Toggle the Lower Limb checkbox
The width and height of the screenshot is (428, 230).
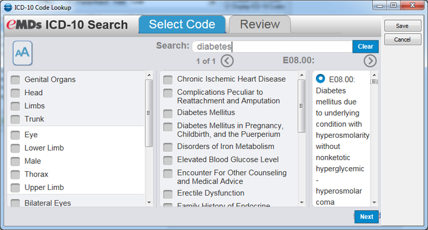(15, 148)
